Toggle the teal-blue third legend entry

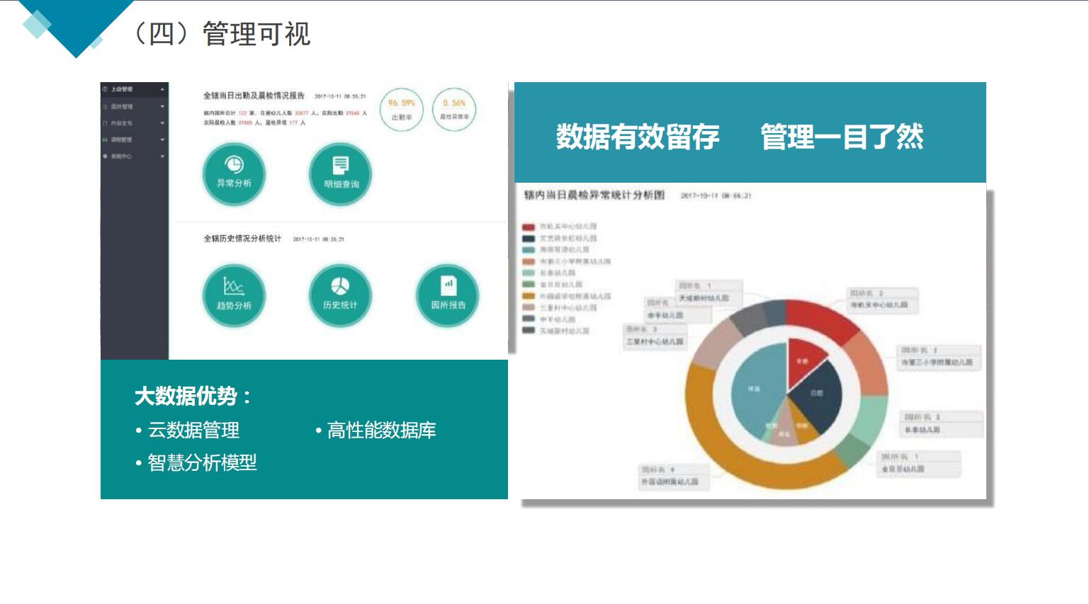(529, 250)
